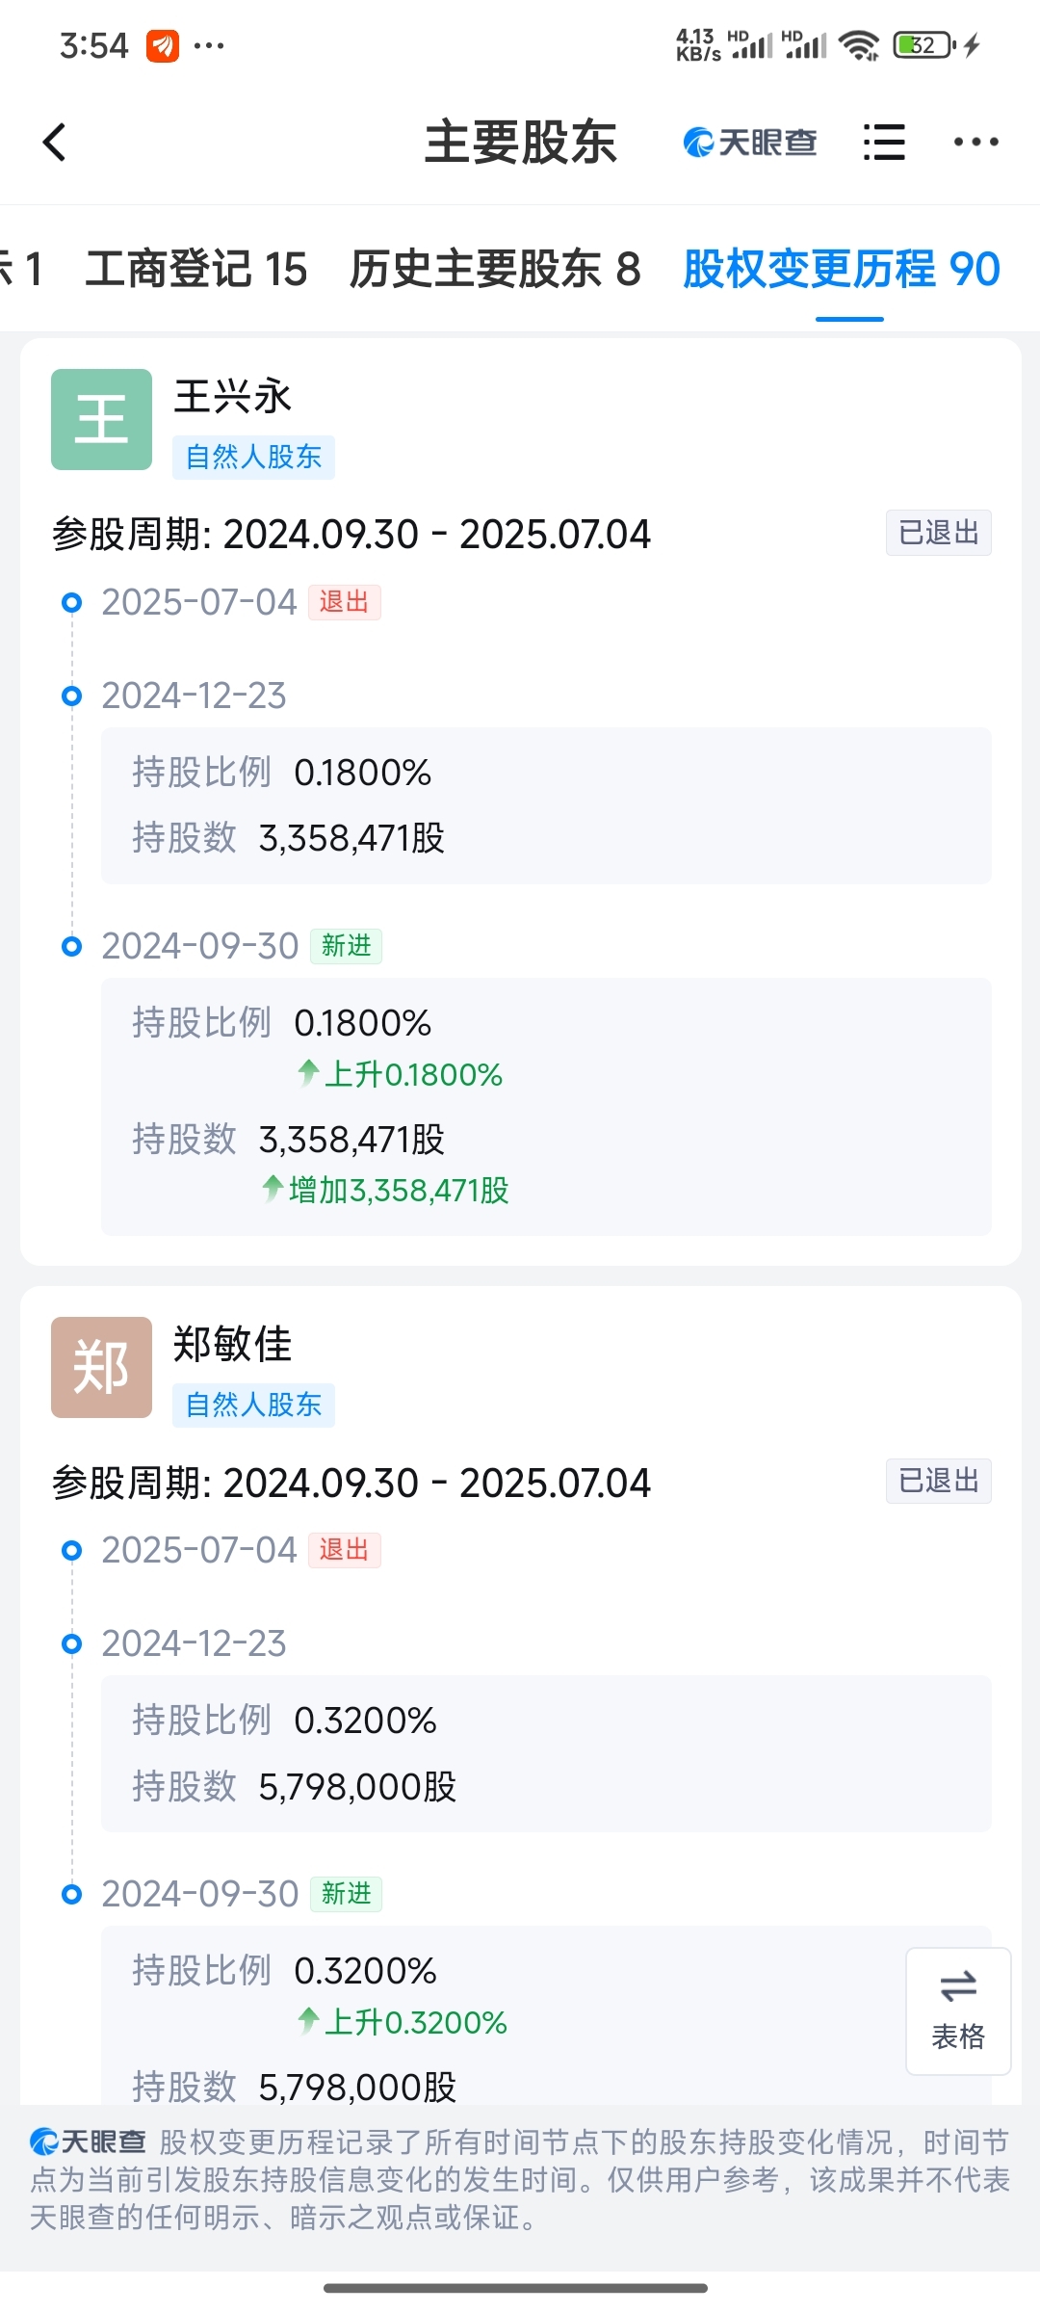This screenshot has height=2312, width=1040.
Task: Tap 已退出 badge on 郑敏佳 card
Action: (x=938, y=1481)
